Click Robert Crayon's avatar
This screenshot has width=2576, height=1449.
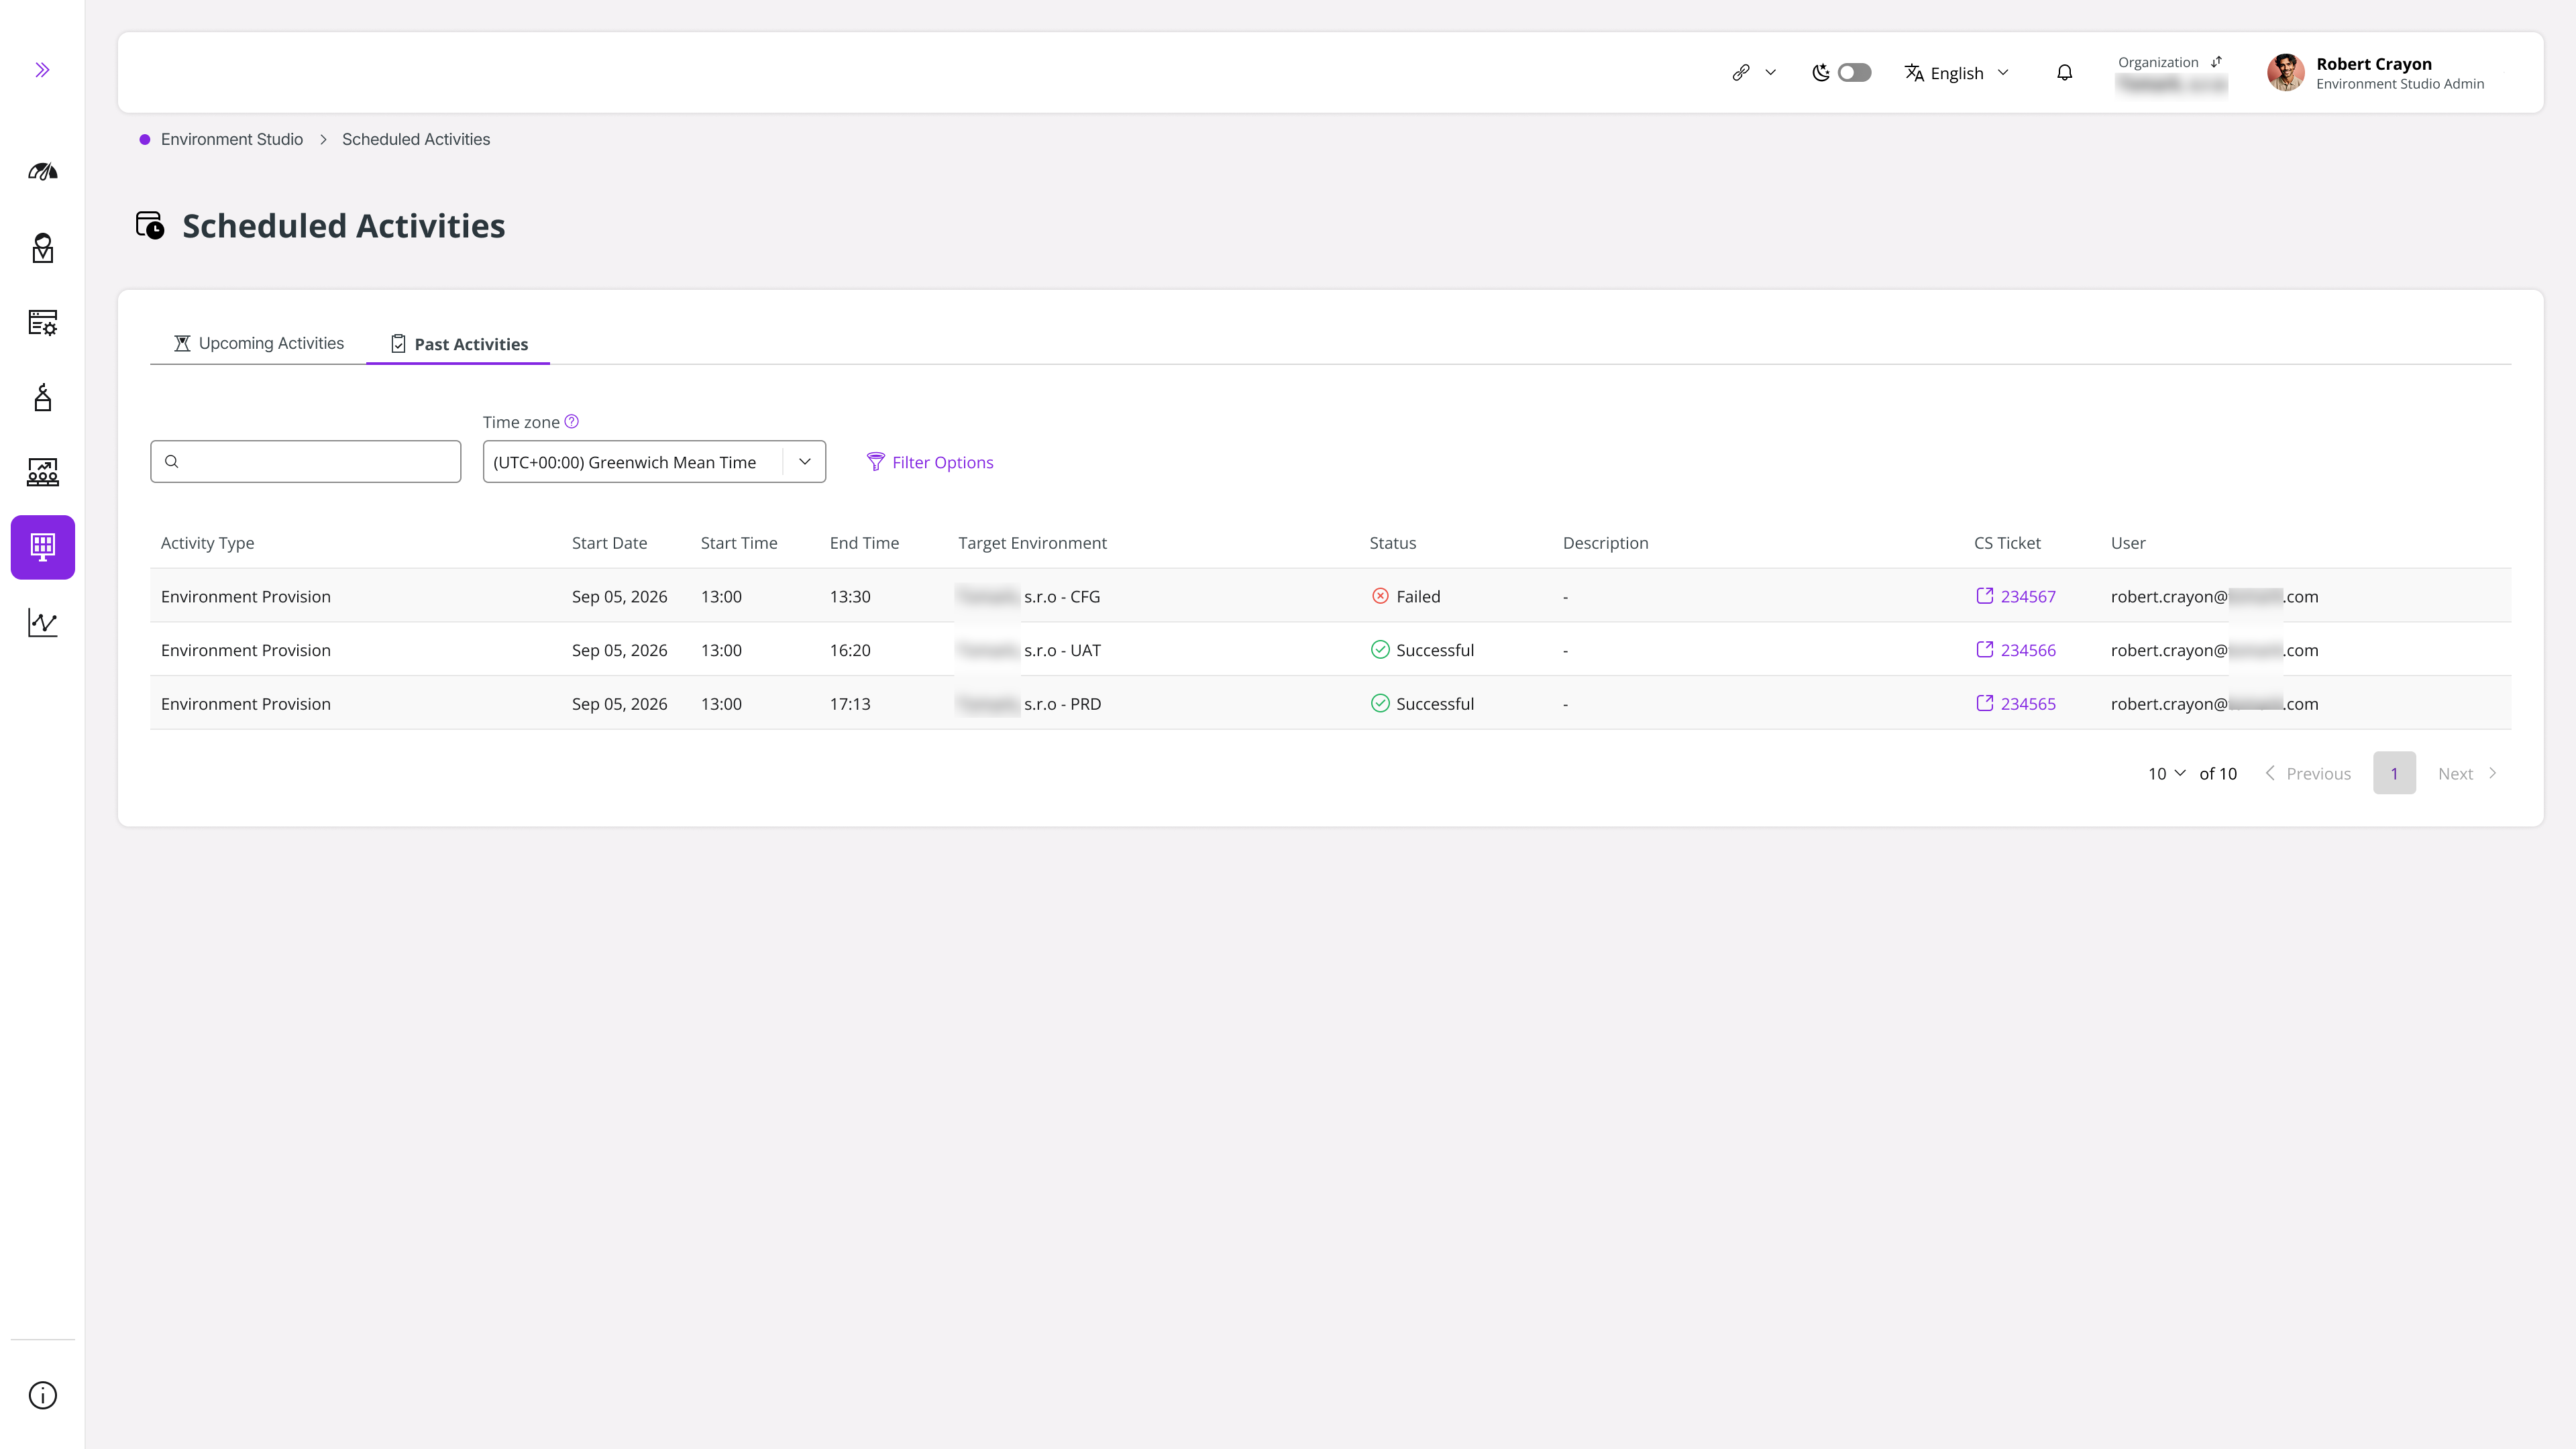pyautogui.click(x=2286, y=72)
